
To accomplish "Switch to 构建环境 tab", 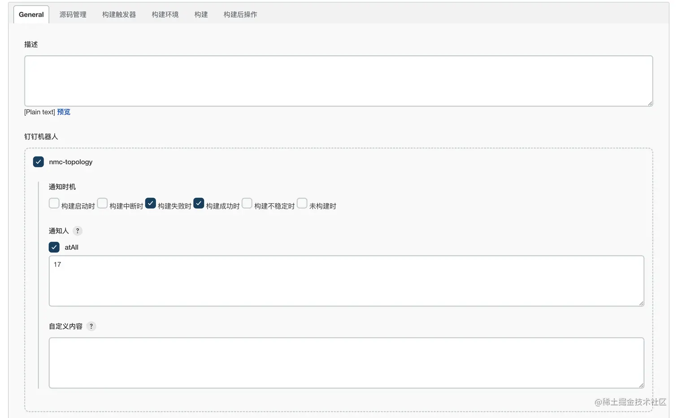I will (x=165, y=14).
